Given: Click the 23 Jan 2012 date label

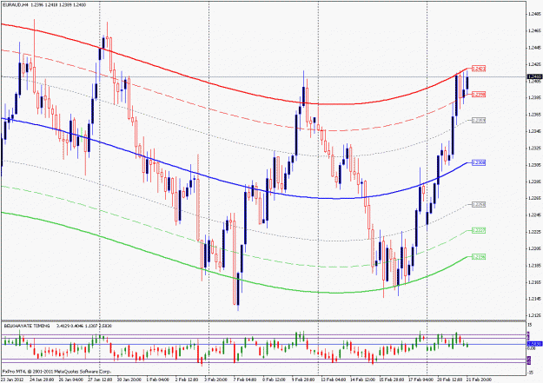Looking at the screenshot, I should coord(13,380).
